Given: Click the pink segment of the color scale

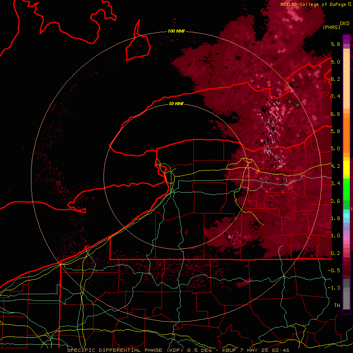Looking at the screenshot, I should (346, 238).
